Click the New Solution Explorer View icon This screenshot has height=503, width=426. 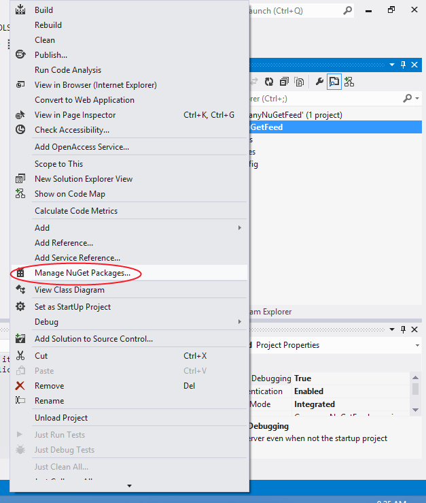(x=20, y=179)
